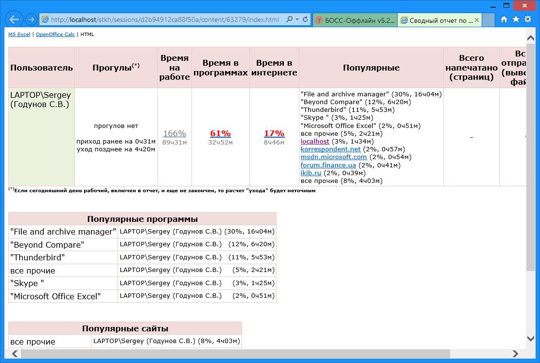Viewport: 540px width, 363px height.
Task: Open the msdn.microsoft.com link
Action: click(x=334, y=157)
